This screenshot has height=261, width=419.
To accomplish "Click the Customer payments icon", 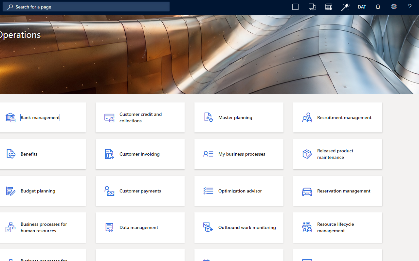I will pos(109,191).
